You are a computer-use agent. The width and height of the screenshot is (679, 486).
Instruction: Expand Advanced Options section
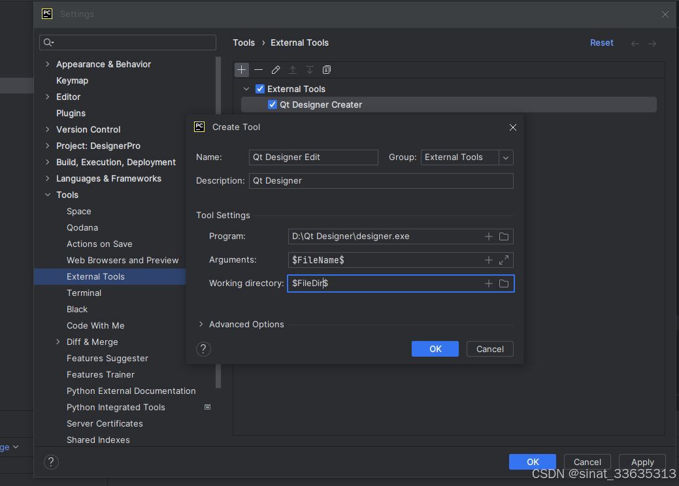201,324
